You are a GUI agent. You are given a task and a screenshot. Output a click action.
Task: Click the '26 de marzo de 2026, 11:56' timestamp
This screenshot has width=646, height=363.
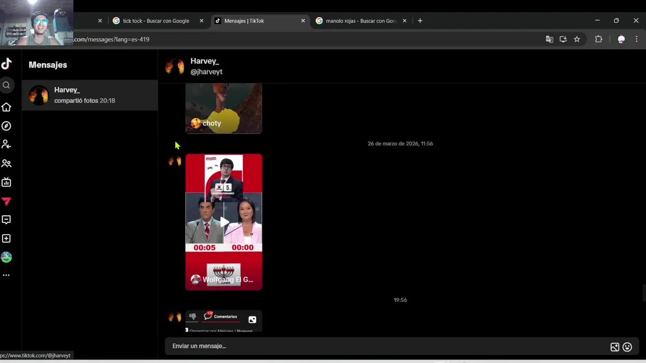click(x=400, y=144)
